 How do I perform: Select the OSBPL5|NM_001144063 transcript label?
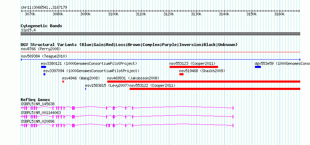41,113
